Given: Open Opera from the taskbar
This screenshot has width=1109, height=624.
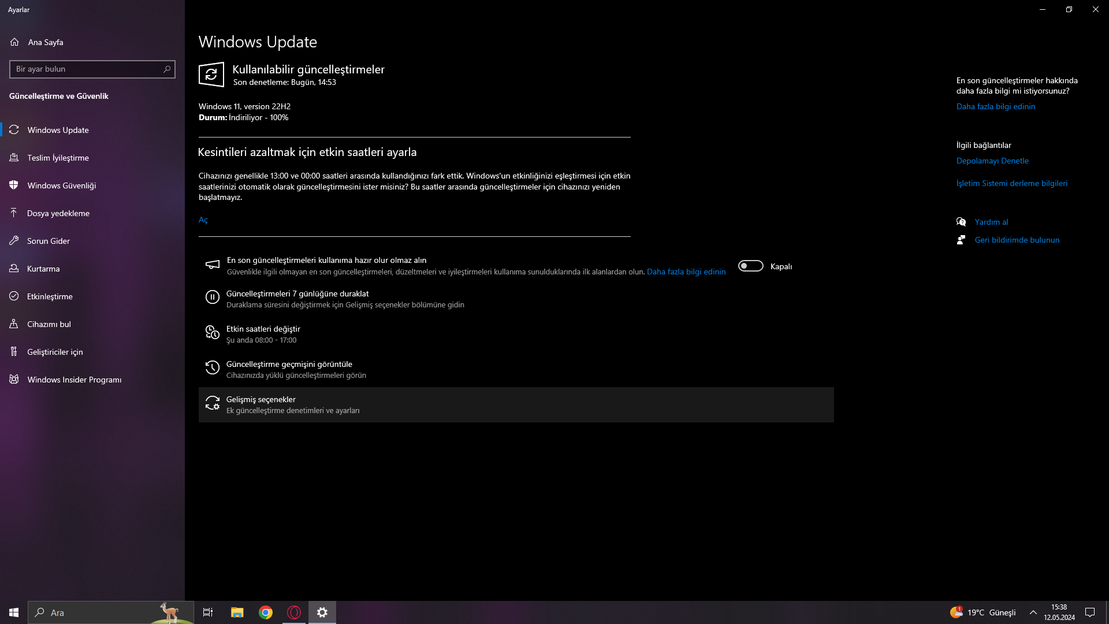Looking at the screenshot, I should 294,612.
